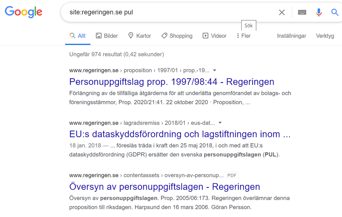Select the Allt tab
This screenshot has width=342, height=217.
pos(78,36)
